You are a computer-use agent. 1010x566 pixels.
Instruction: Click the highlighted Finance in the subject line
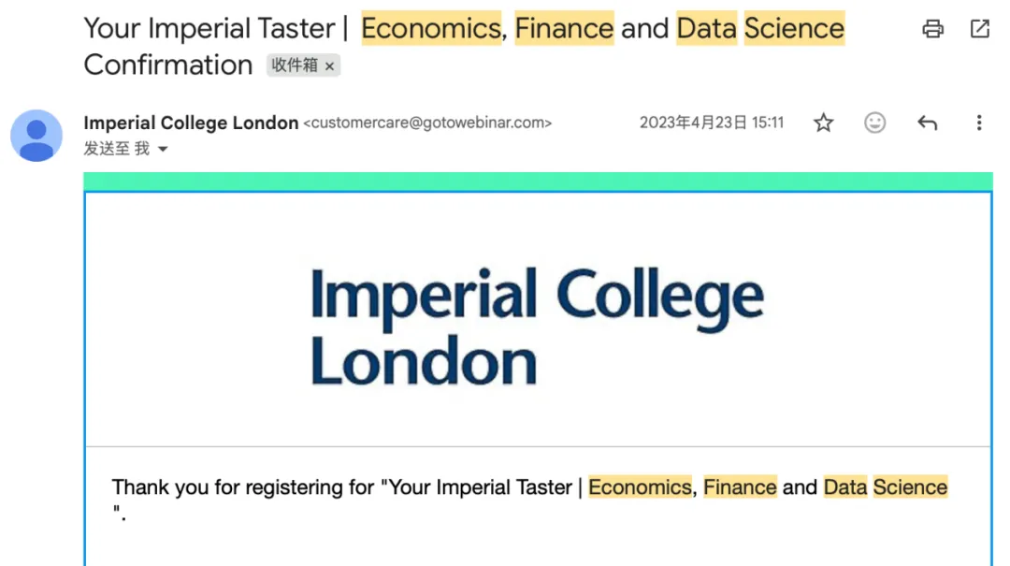pyautogui.click(x=564, y=28)
